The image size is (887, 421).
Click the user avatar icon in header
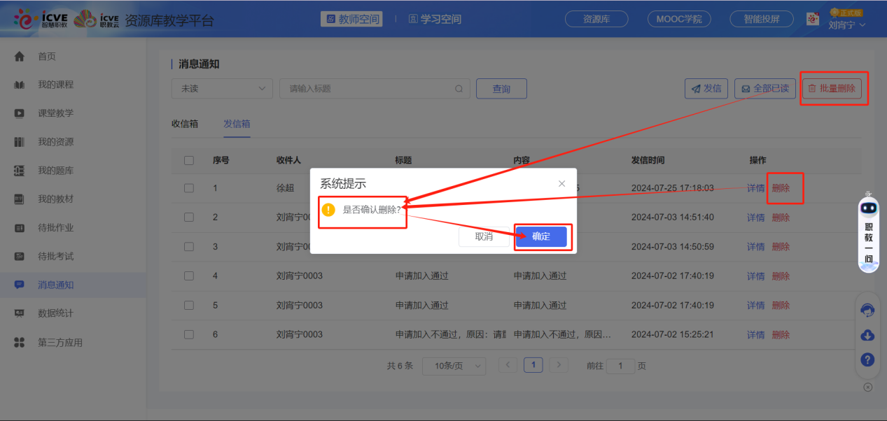(813, 19)
